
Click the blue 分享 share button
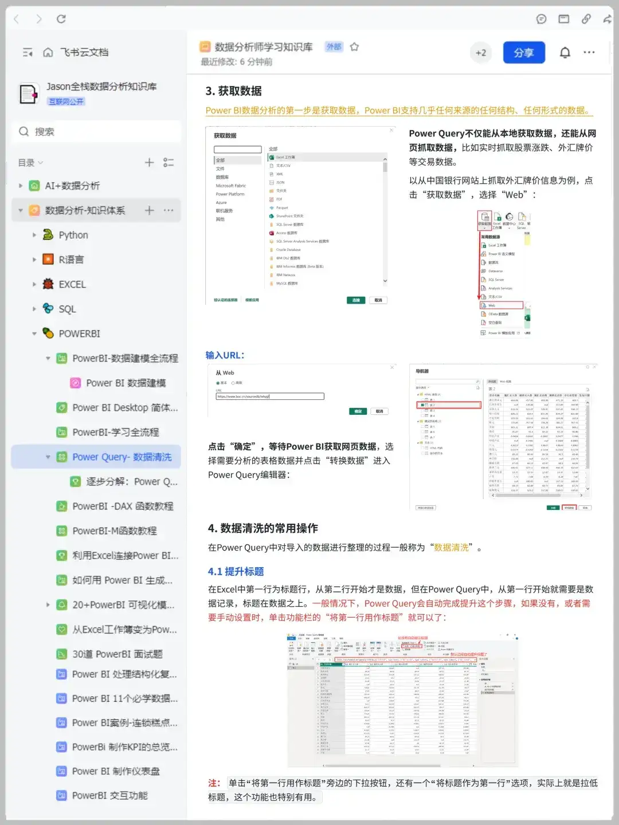point(524,52)
